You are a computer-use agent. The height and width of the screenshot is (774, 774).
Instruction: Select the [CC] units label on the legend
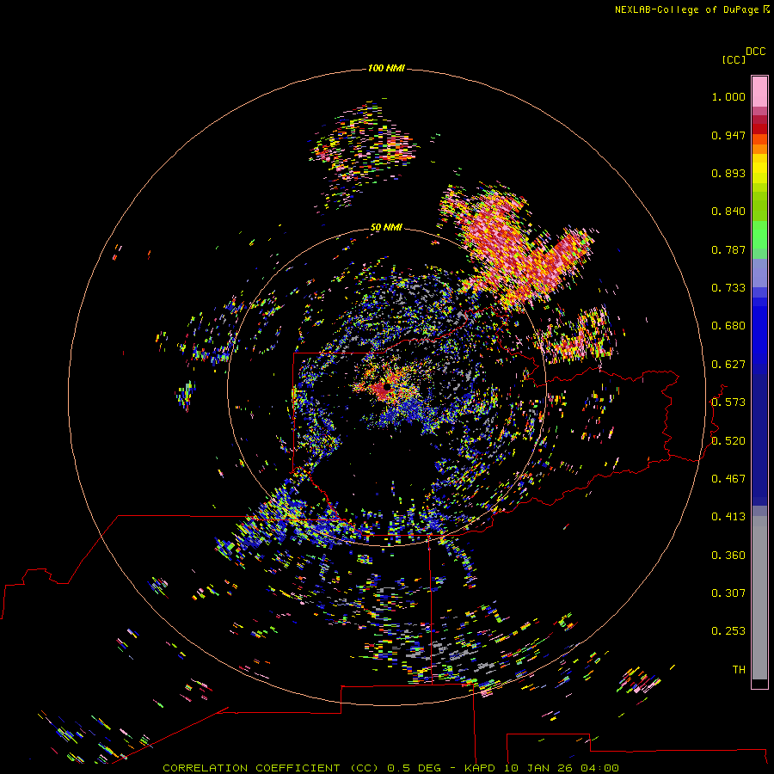point(734,59)
